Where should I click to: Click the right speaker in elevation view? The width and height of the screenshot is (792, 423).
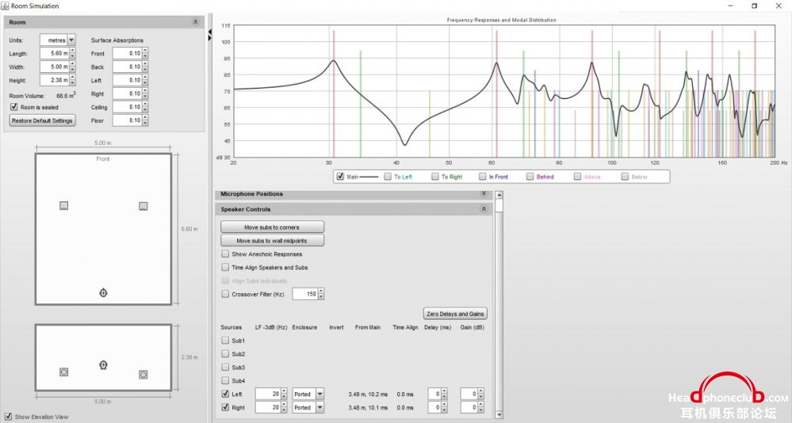(143, 375)
